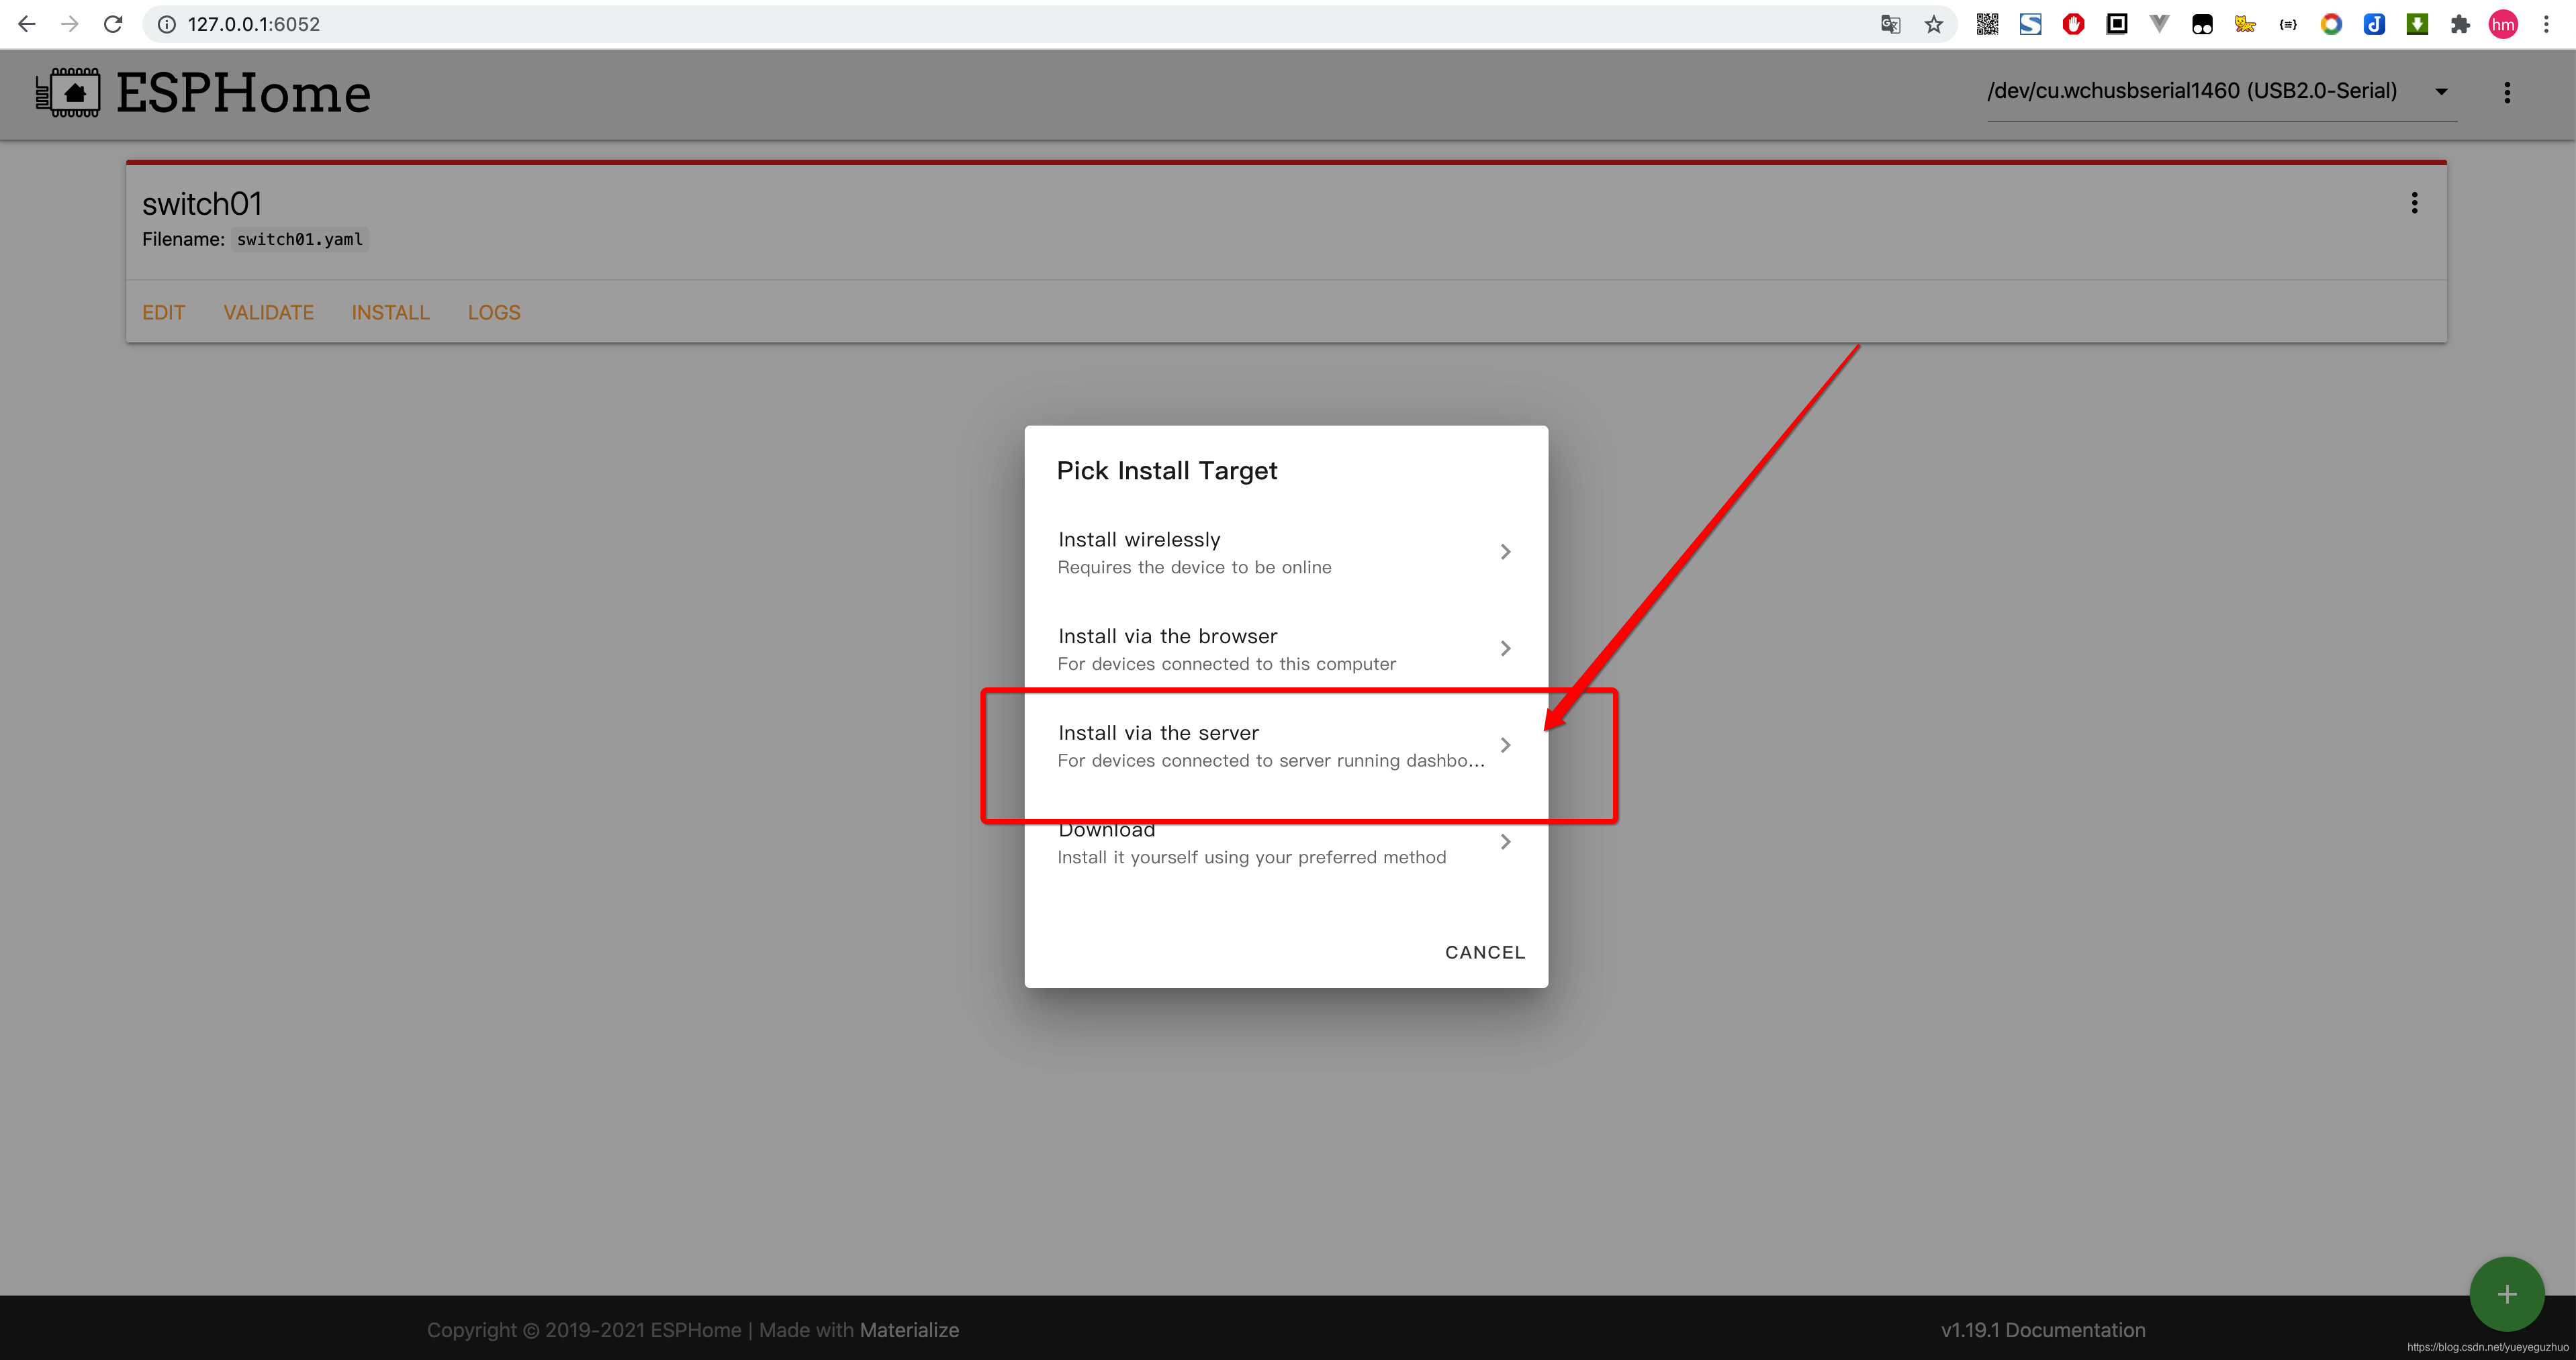
Task: Open the ESPHome header three-dot menu
Action: tap(2506, 93)
